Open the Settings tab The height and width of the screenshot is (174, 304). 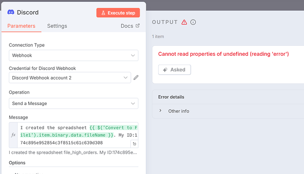point(57,26)
